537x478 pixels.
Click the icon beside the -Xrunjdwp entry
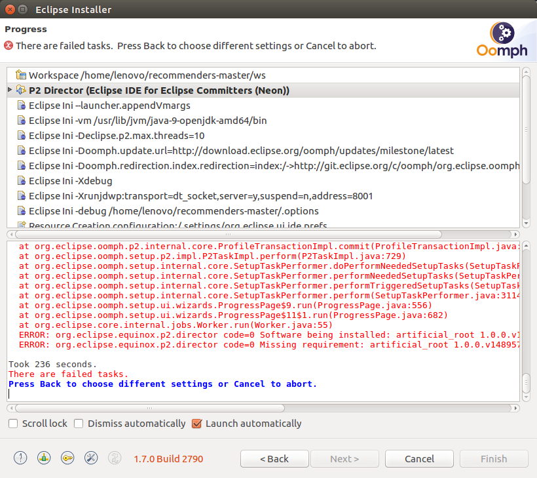pos(21,195)
